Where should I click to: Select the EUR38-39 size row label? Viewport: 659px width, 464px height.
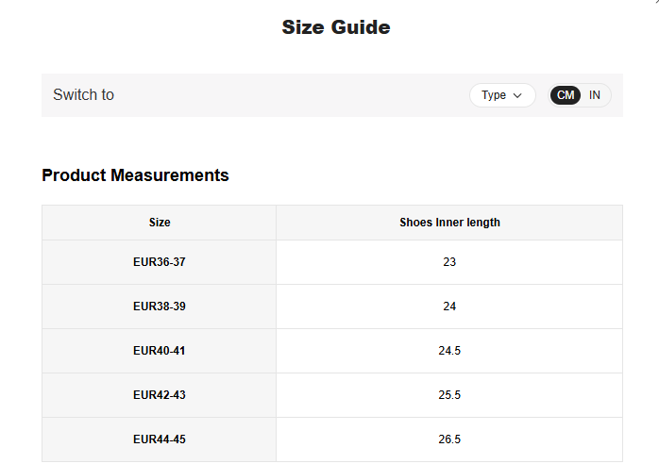point(160,307)
